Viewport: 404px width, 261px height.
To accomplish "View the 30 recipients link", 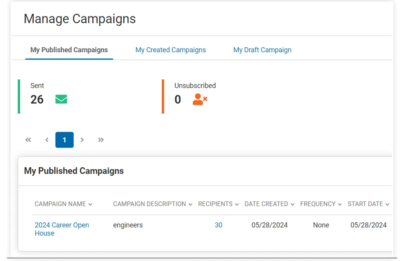I will pos(219,225).
